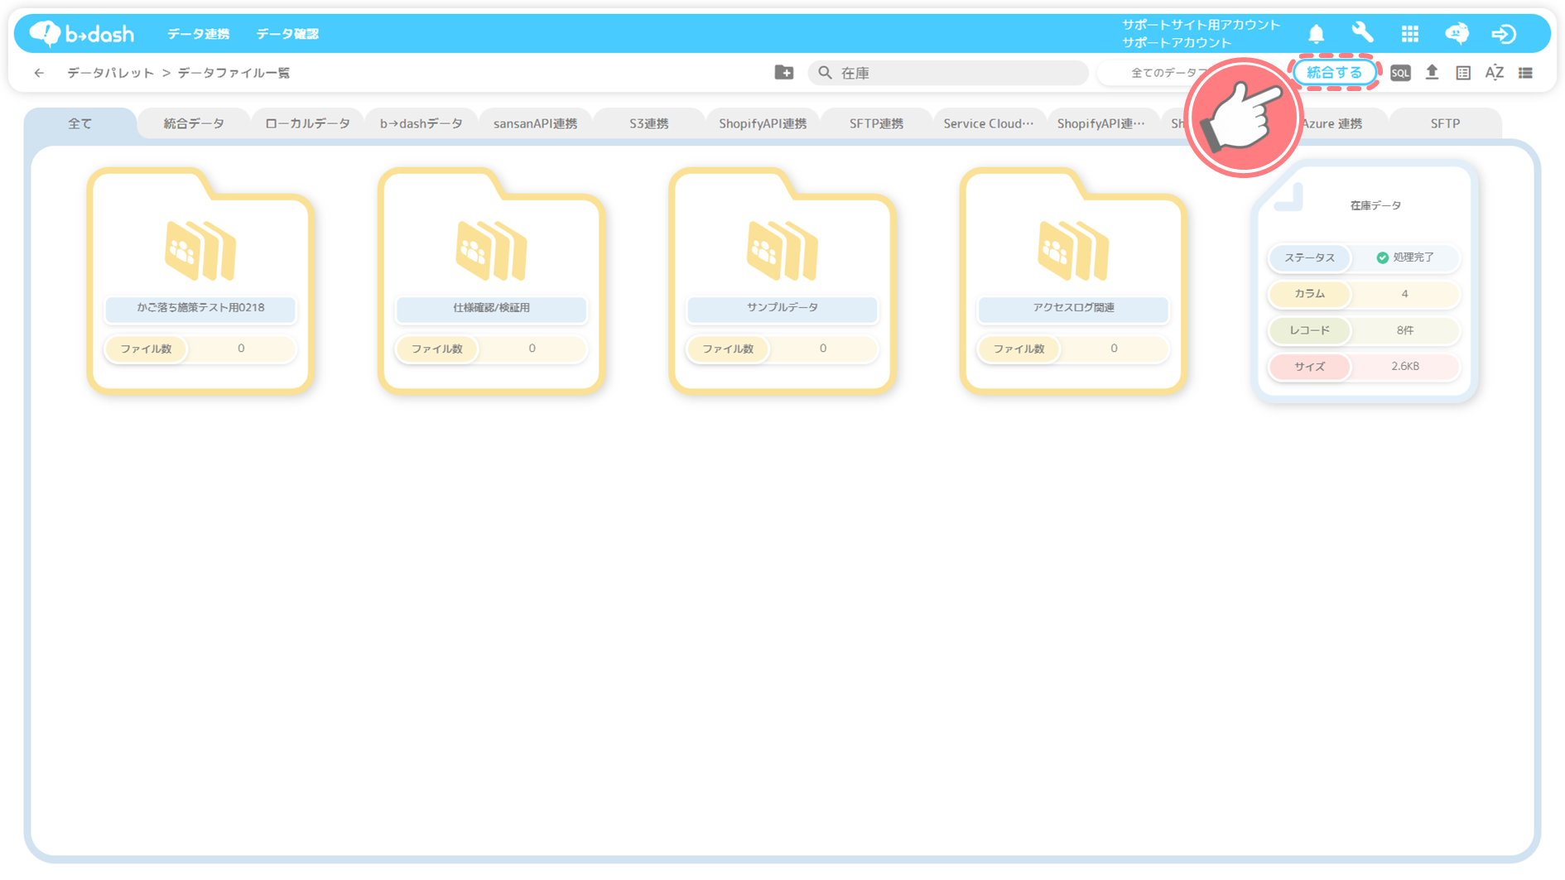
Task: Open the アクセスログ関連 folder
Action: coord(1073,281)
